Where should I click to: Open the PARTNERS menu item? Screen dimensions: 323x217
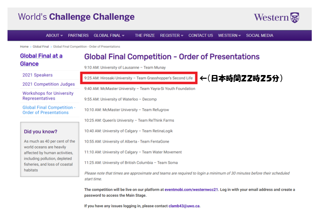tap(78, 35)
